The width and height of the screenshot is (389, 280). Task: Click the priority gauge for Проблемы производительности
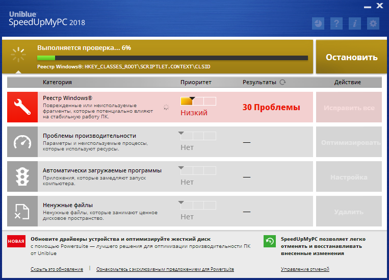coord(197,136)
